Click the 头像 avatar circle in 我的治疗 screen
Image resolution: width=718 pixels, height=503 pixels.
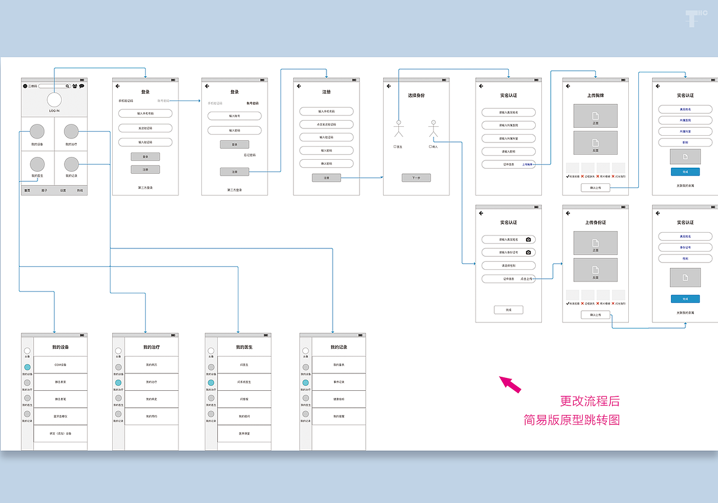tap(118, 351)
